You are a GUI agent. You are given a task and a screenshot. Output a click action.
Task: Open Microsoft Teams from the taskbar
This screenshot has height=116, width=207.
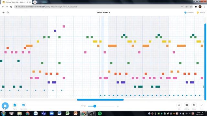pyautogui.click(x=44, y=113)
